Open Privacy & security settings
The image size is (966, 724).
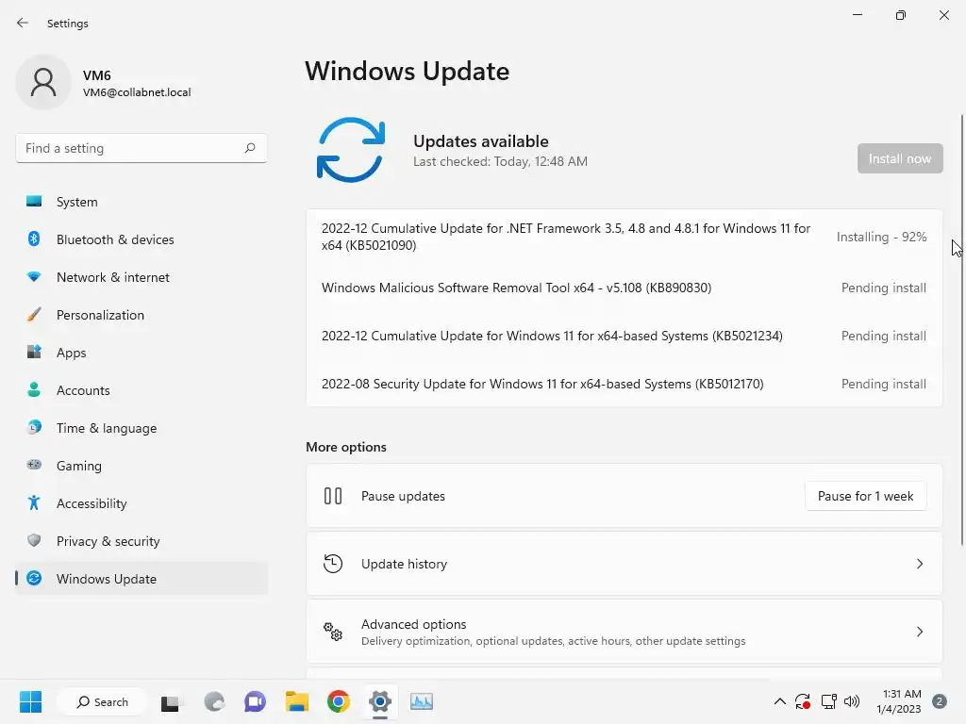(x=142, y=541)
